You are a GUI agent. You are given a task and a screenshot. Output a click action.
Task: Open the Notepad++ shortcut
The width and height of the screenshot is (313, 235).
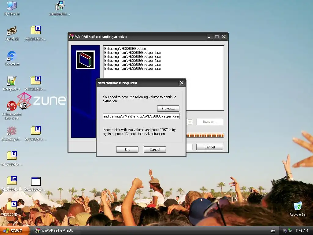tap(12, 84)
